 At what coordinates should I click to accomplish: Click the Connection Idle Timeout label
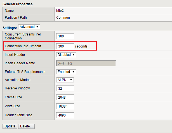click(23, 46)
